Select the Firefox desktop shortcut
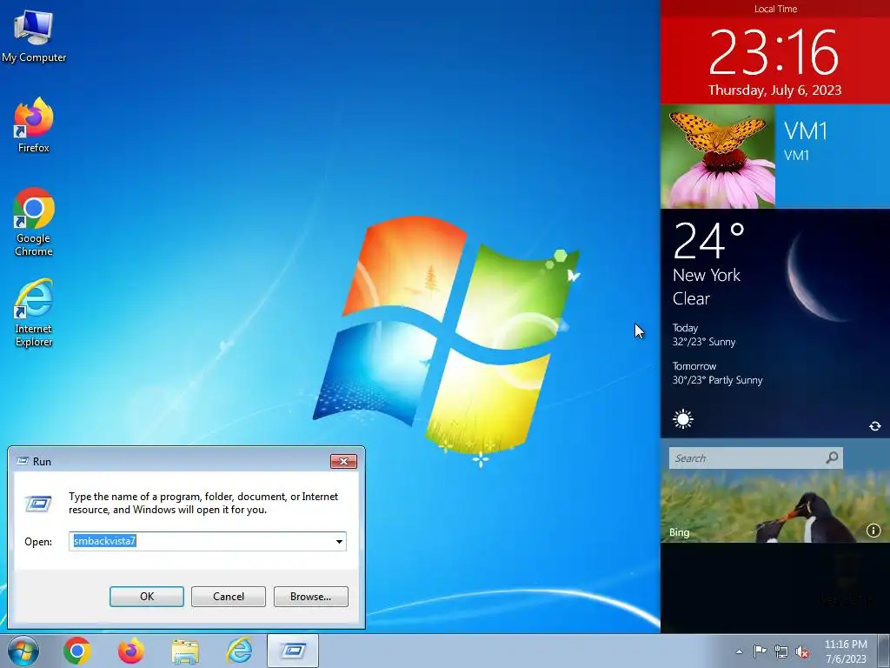Viewport: 890px width, 668px height. coord(34,125)
